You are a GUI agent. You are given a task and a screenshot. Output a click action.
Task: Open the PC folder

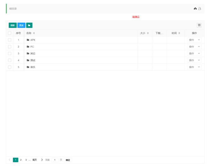click(32, 47)
